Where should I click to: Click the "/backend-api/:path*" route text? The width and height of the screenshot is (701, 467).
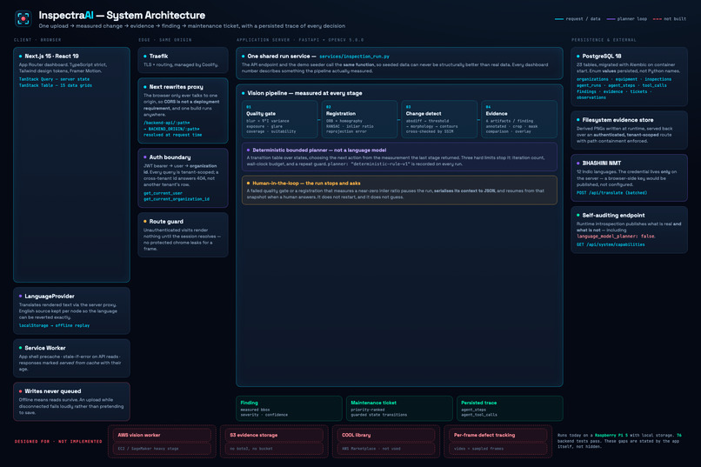click(x=166, y=123)
